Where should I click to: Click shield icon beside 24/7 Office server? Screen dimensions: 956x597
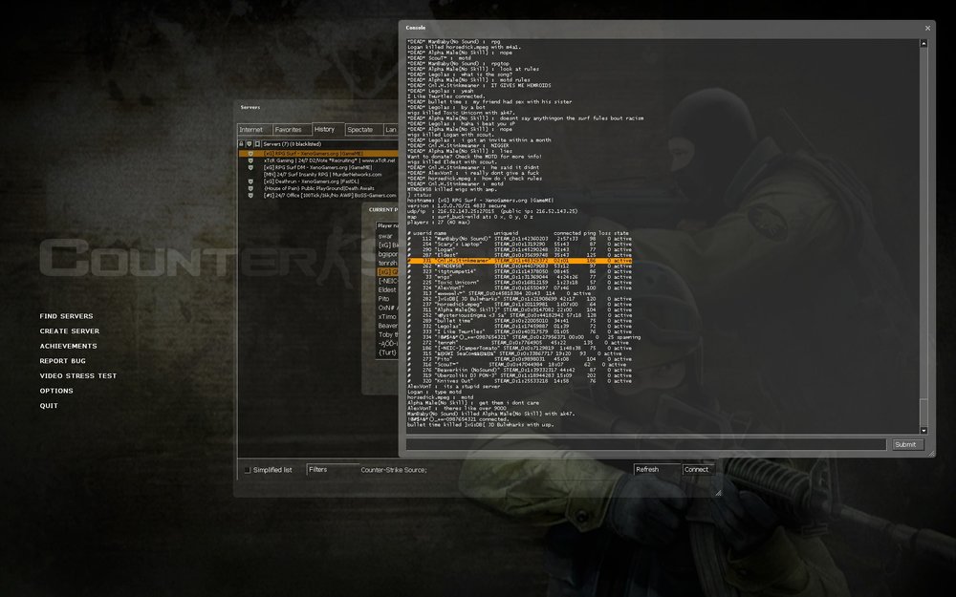tap(250, 196)
